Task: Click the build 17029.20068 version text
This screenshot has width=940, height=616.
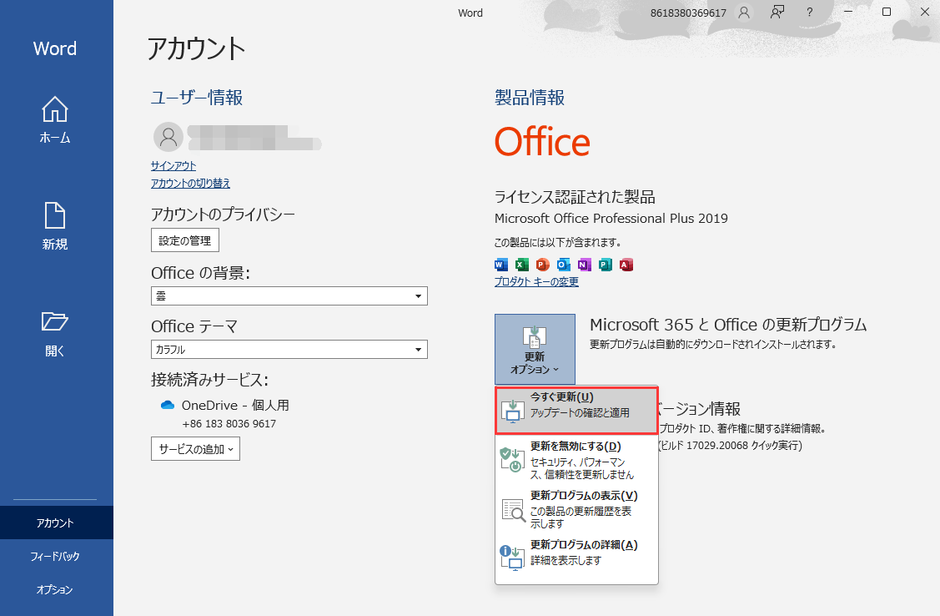Action: pos(730,446)
